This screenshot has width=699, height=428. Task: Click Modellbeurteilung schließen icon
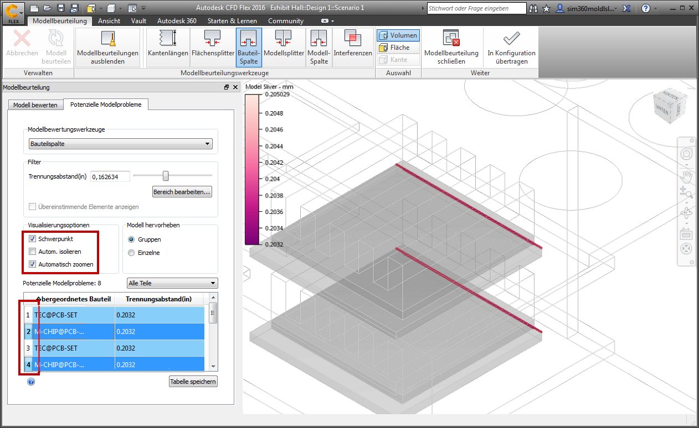coord(451,48)
